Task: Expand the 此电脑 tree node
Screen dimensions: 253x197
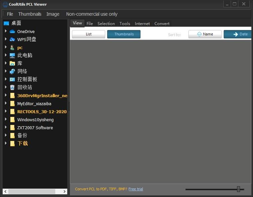Action: (x=6, y=55)
